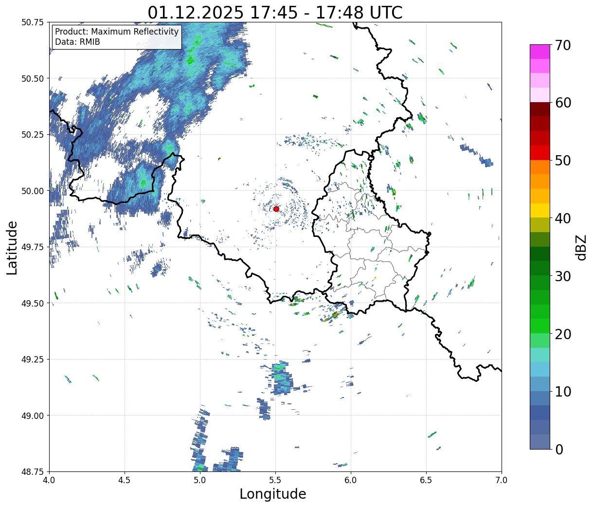Image resolution: width=593 pixels, height=506 pixels.
Task: Click the plot title '01.12.2025 17:45 - 17:48 UTC'
Action: click(275, 12)
